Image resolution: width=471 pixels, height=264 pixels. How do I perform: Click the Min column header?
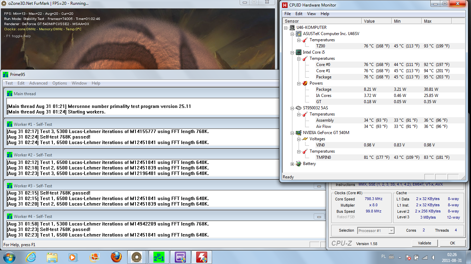tap(407, 21)
